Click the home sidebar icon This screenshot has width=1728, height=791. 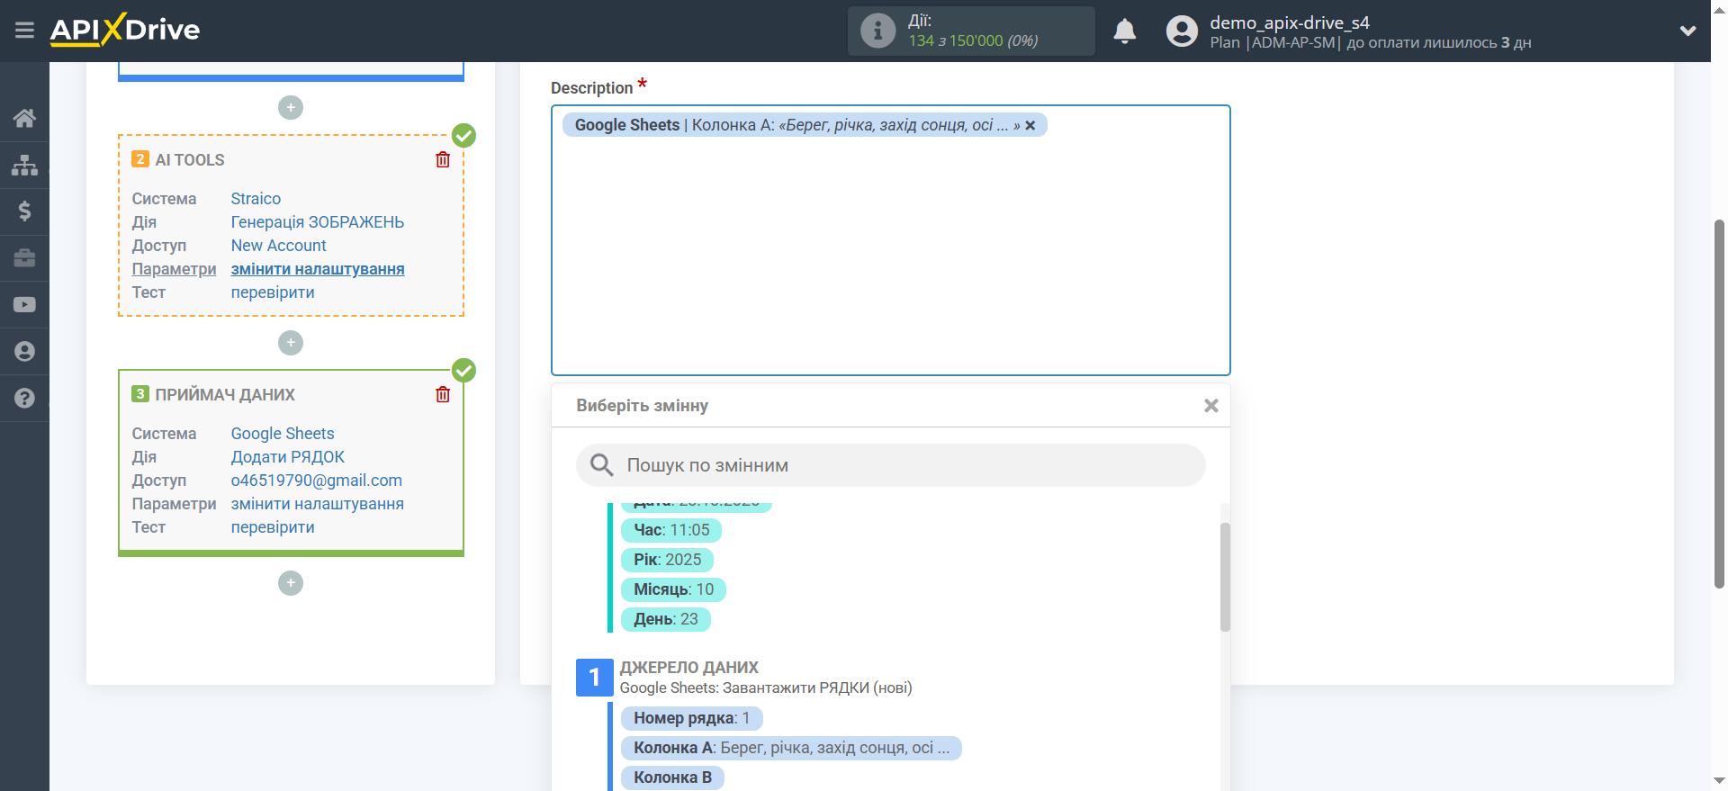(x=24, y=118)
